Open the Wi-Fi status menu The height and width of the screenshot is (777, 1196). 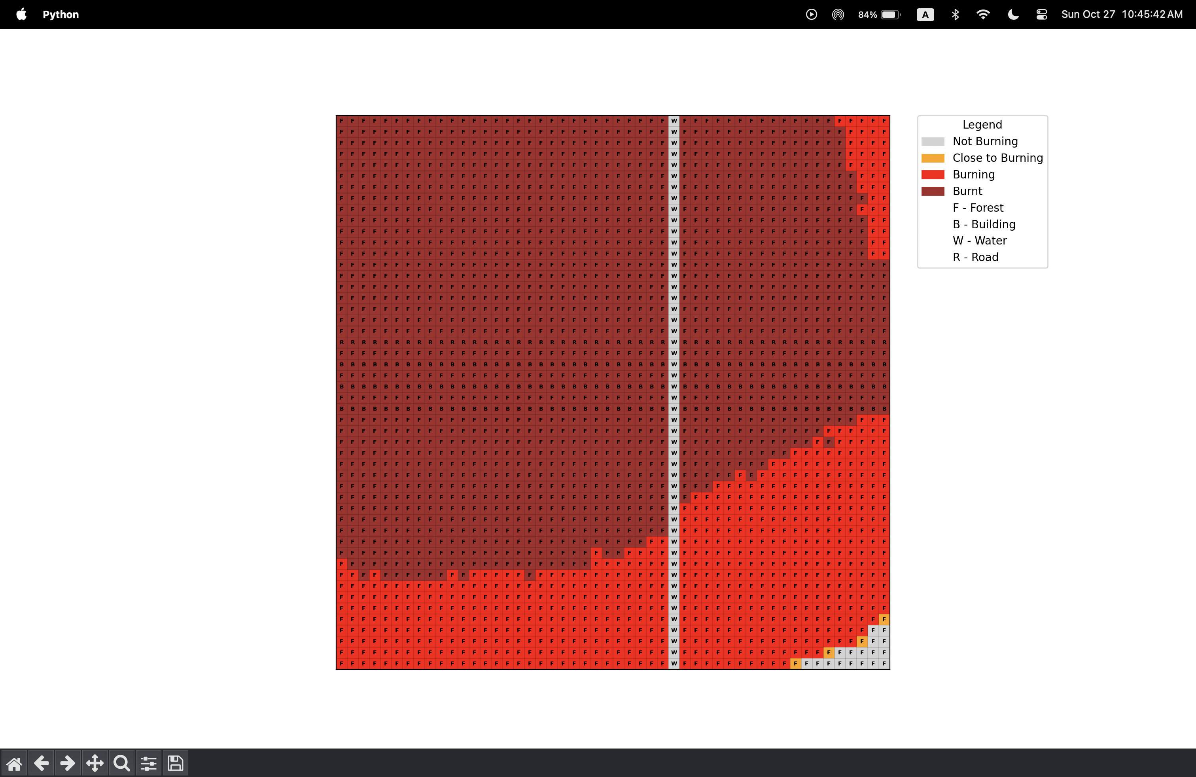tap(983, 14)
